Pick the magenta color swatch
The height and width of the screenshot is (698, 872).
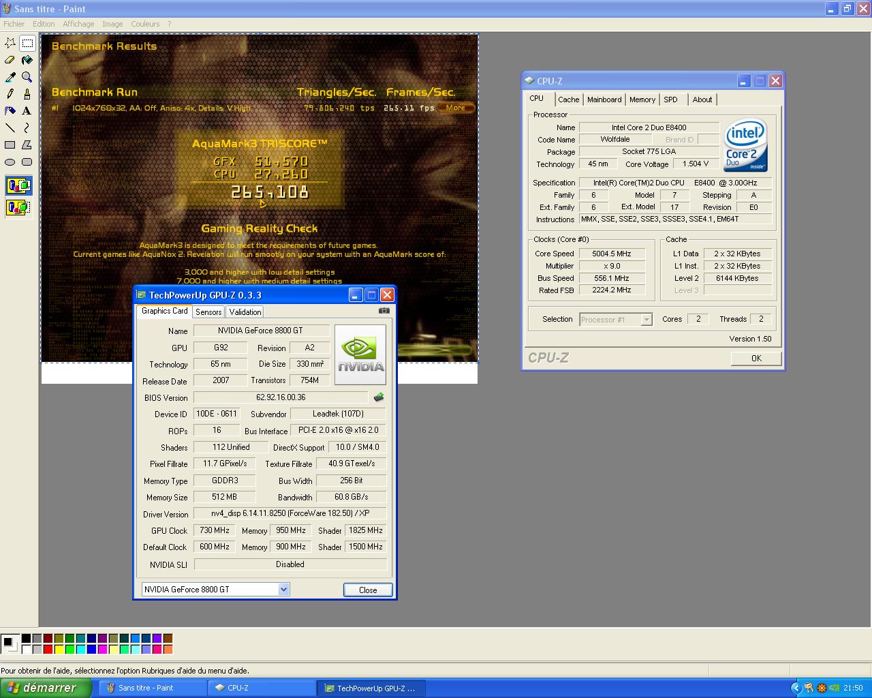(102, 649)
